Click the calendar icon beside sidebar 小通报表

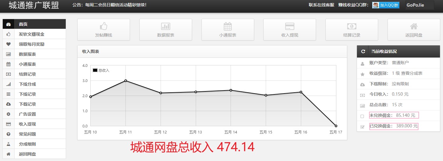(8, 64)
